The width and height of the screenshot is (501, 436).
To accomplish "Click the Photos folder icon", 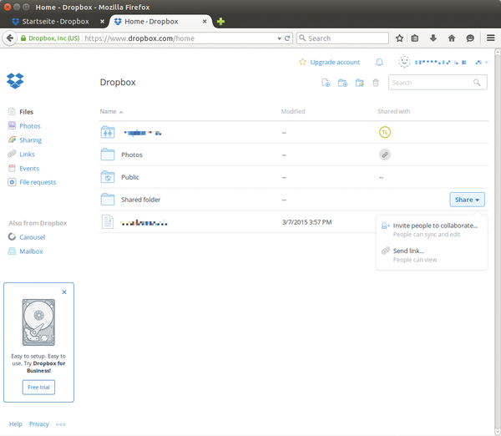I will 108,155.
